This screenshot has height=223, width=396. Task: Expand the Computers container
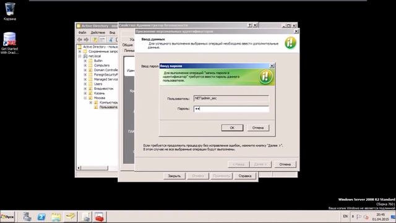[85, 65]
